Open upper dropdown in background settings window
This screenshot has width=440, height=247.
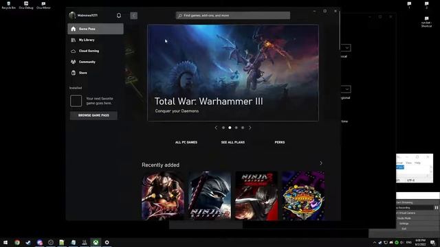click(346, 48)
